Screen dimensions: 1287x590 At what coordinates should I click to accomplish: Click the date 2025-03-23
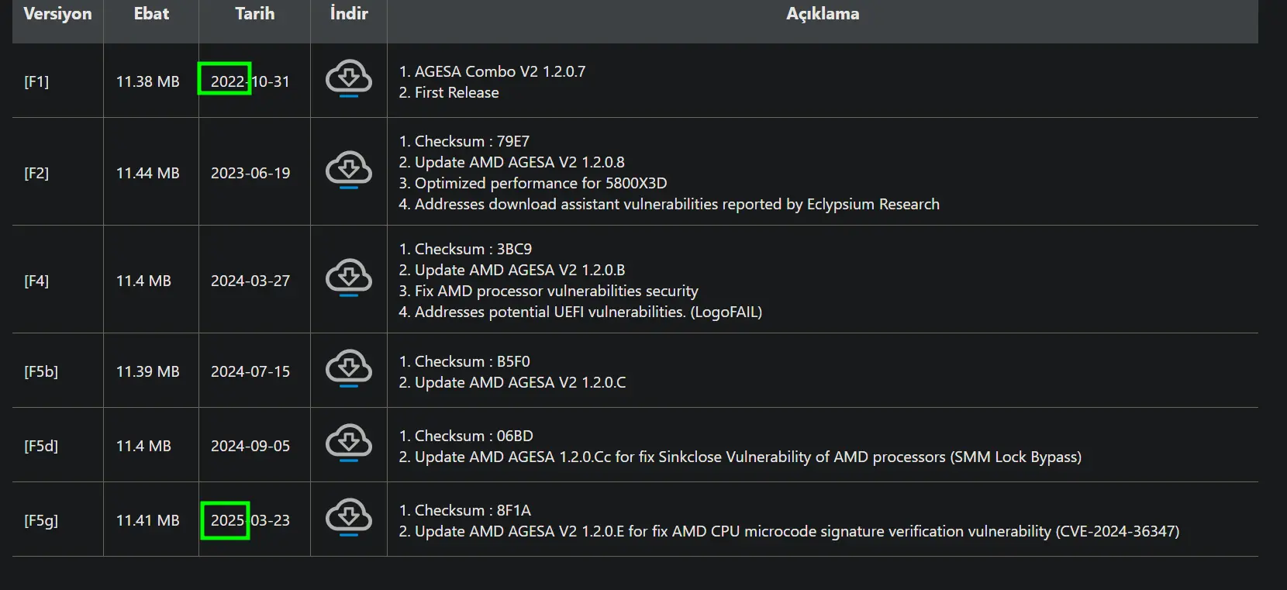250,520
